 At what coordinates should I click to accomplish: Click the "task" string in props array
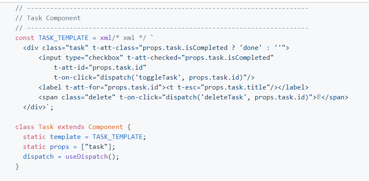(96, 146)
